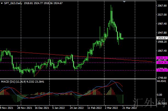
Task: Click the chart menu triangle beside SPT_GLD
Action: click(2, 3)
